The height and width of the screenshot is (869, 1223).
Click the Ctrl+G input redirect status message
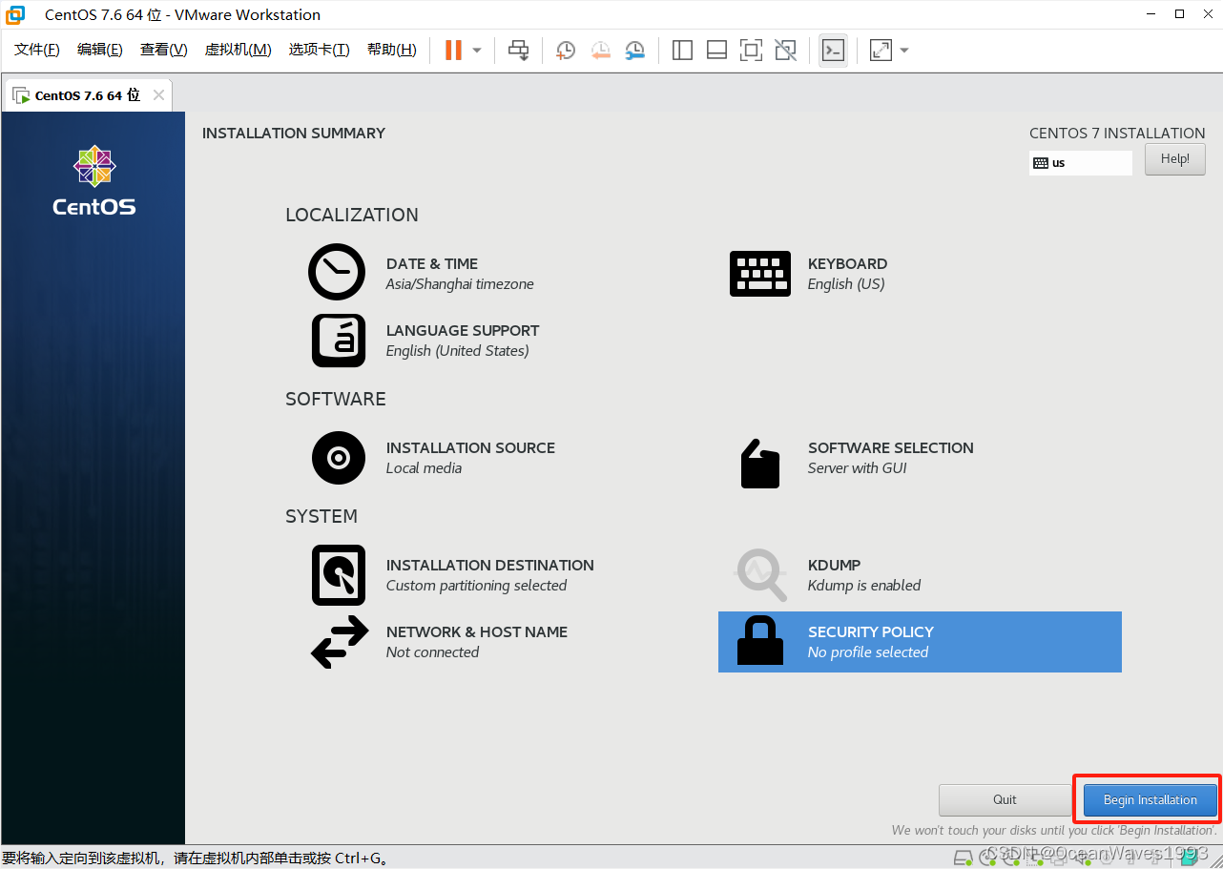click(197, 859)
